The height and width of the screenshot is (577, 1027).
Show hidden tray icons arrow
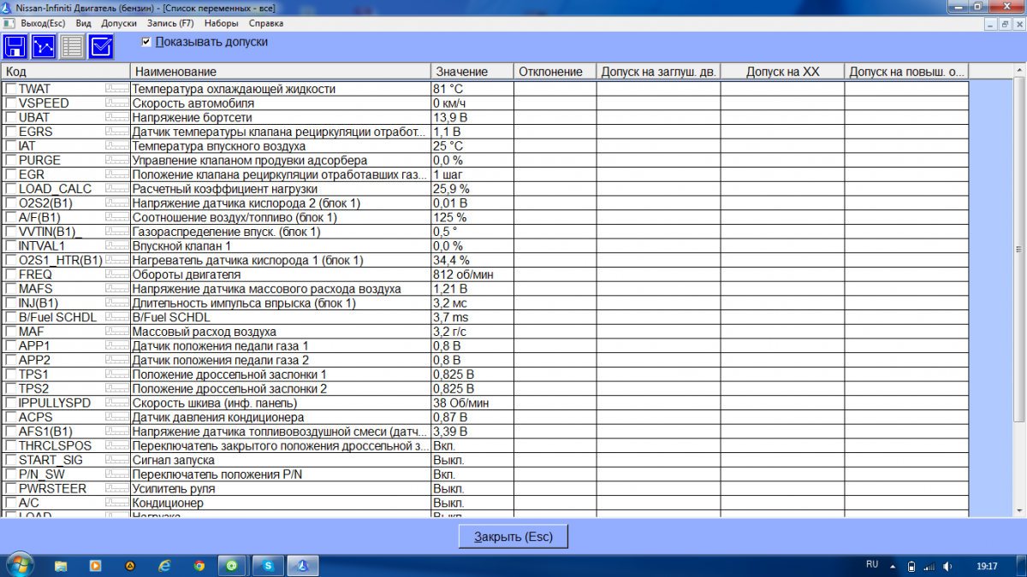pos(894,566)
